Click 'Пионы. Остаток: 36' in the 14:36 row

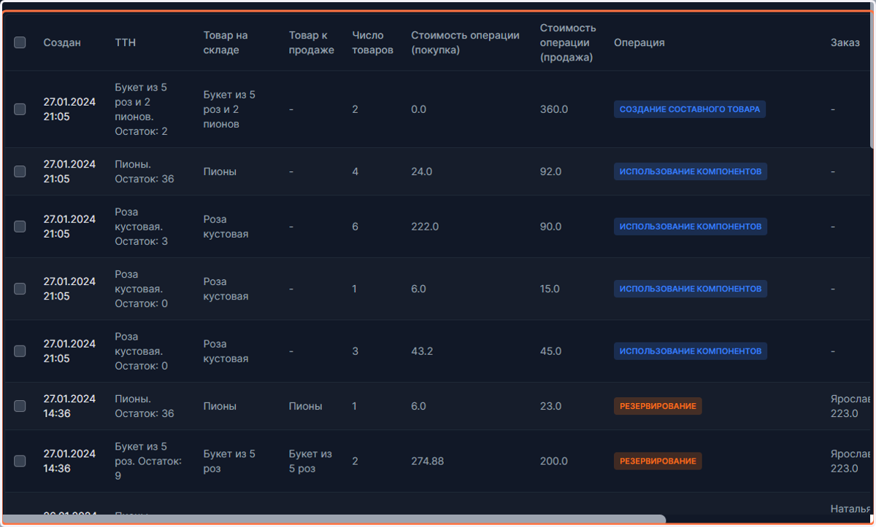click(x=145, y=406)
